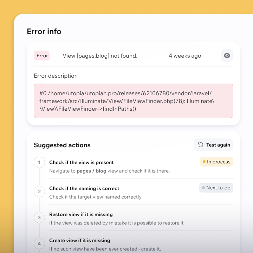The width and height of the screenshot is (253, 253).
Task: Select the step 2 number circle
Action: 39,192
